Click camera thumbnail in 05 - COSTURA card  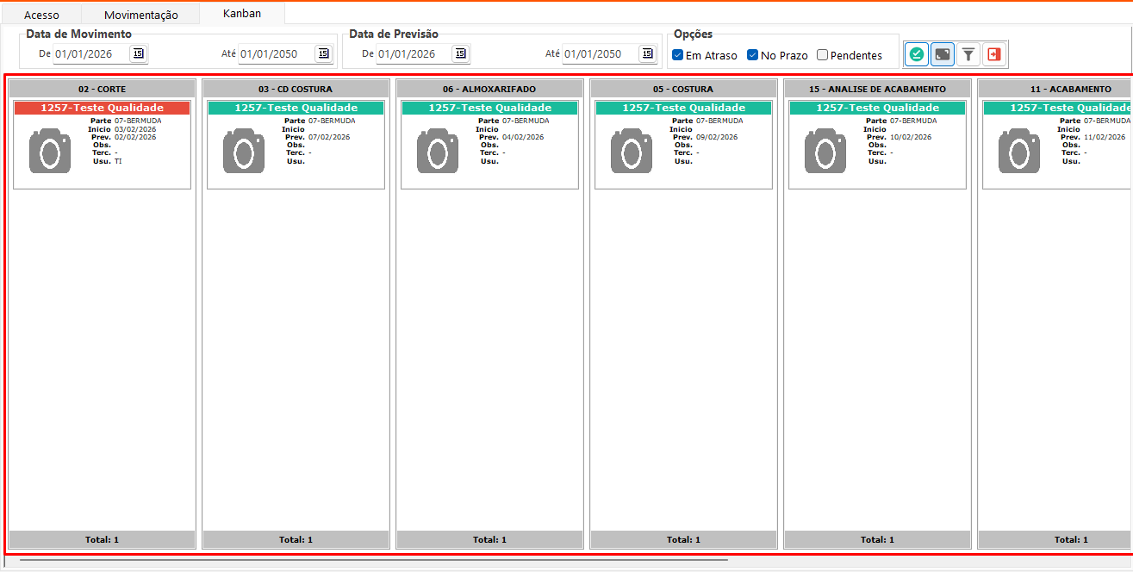[632, 151]
